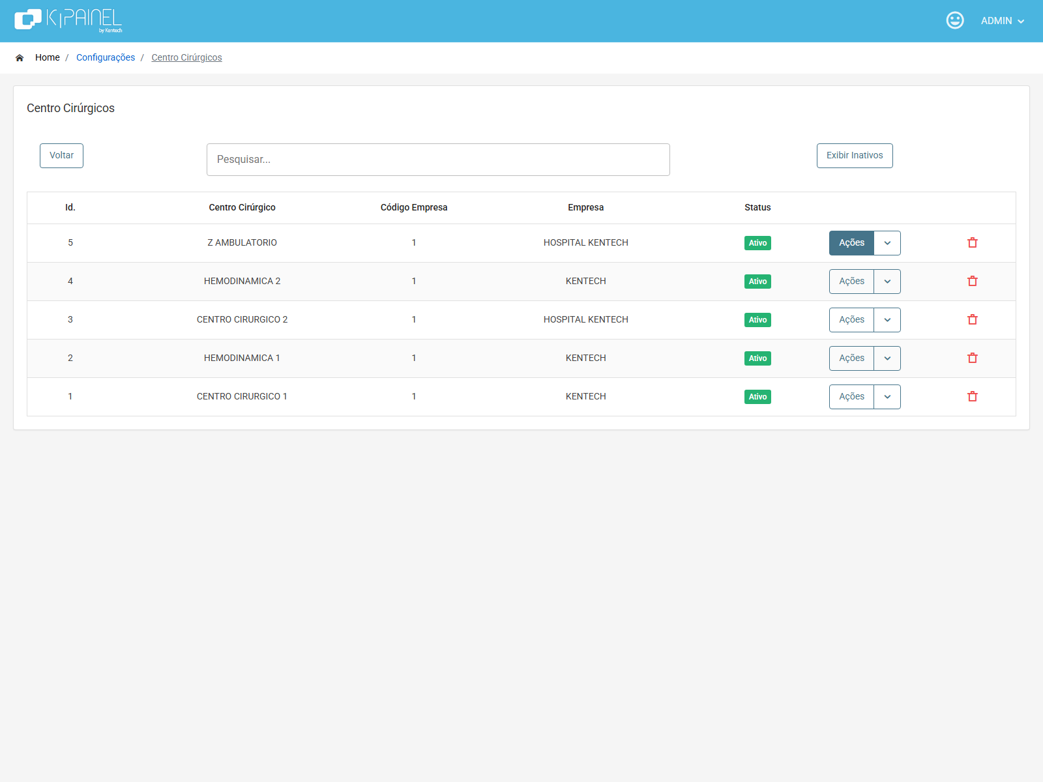The height and width of the screenshot is (782, 1043).
Task: Select the HEMODINAMICA 2 cell
Action: (242, 281)
